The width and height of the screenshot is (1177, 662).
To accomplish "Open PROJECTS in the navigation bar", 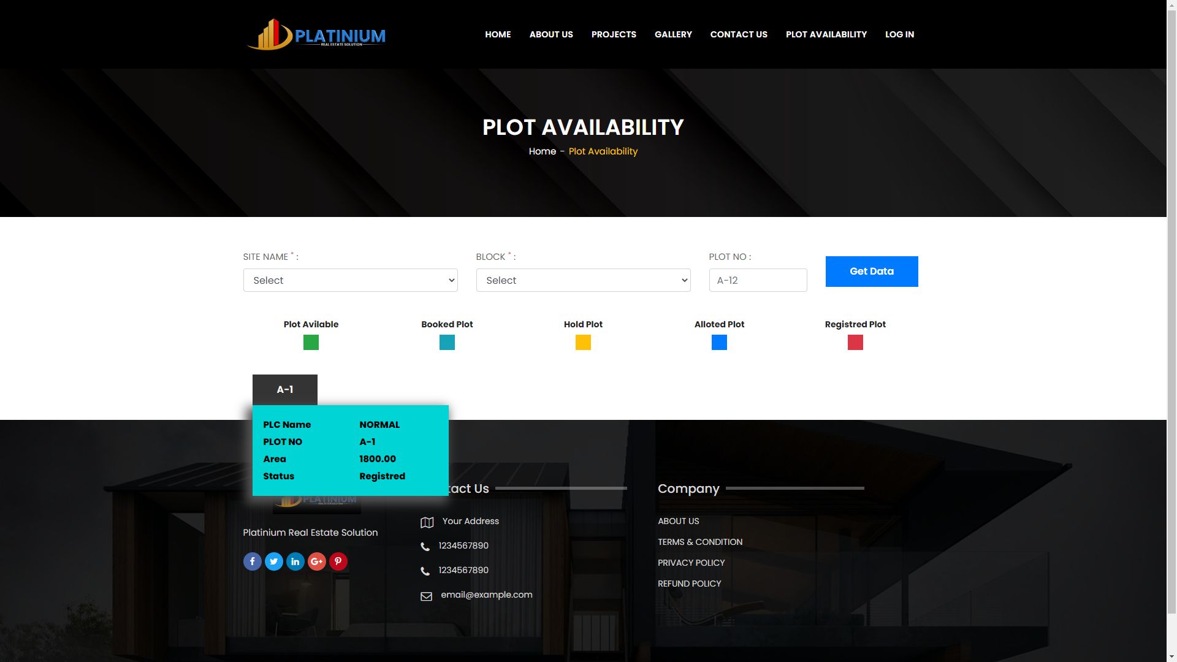I will click(x=613, y=34).
